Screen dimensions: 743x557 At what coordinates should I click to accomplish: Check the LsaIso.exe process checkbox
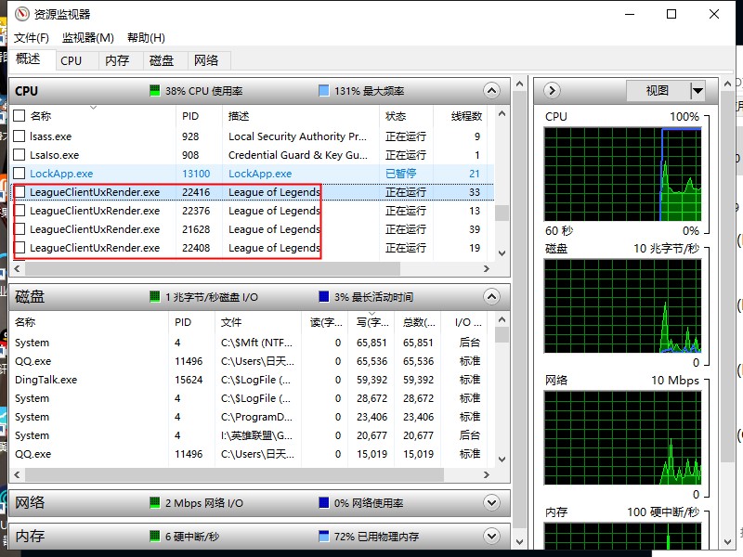click(x=20, y=155)
